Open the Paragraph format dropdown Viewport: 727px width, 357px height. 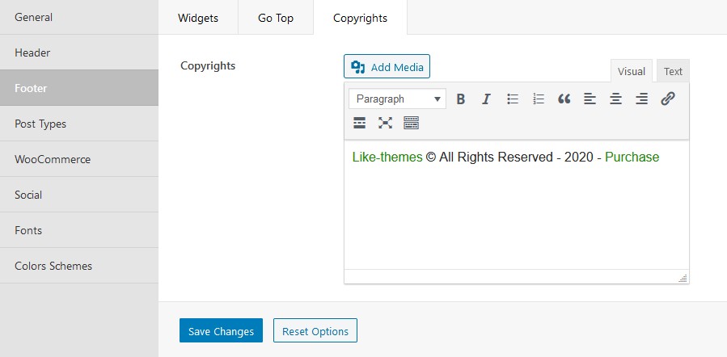tap(397, 99)
